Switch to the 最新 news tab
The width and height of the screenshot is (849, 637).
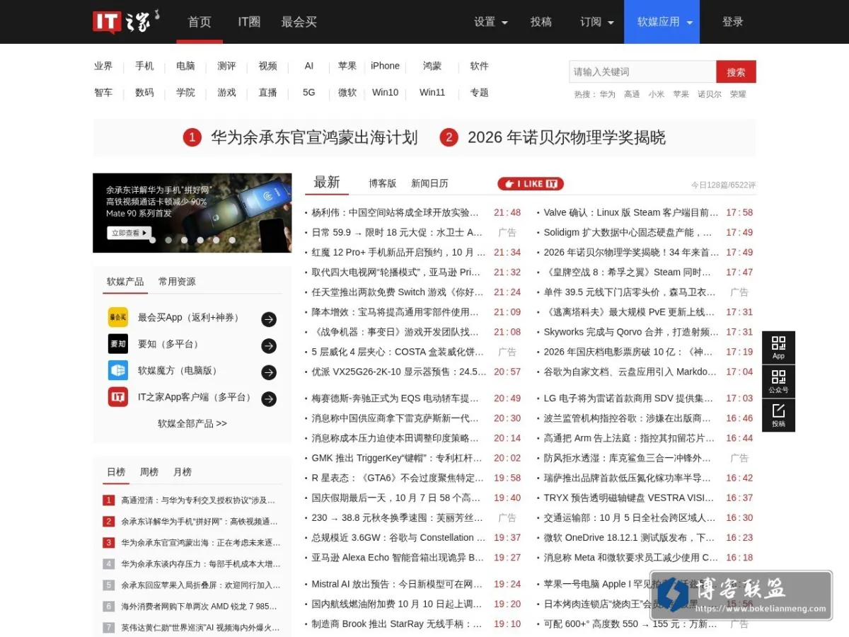327,183
